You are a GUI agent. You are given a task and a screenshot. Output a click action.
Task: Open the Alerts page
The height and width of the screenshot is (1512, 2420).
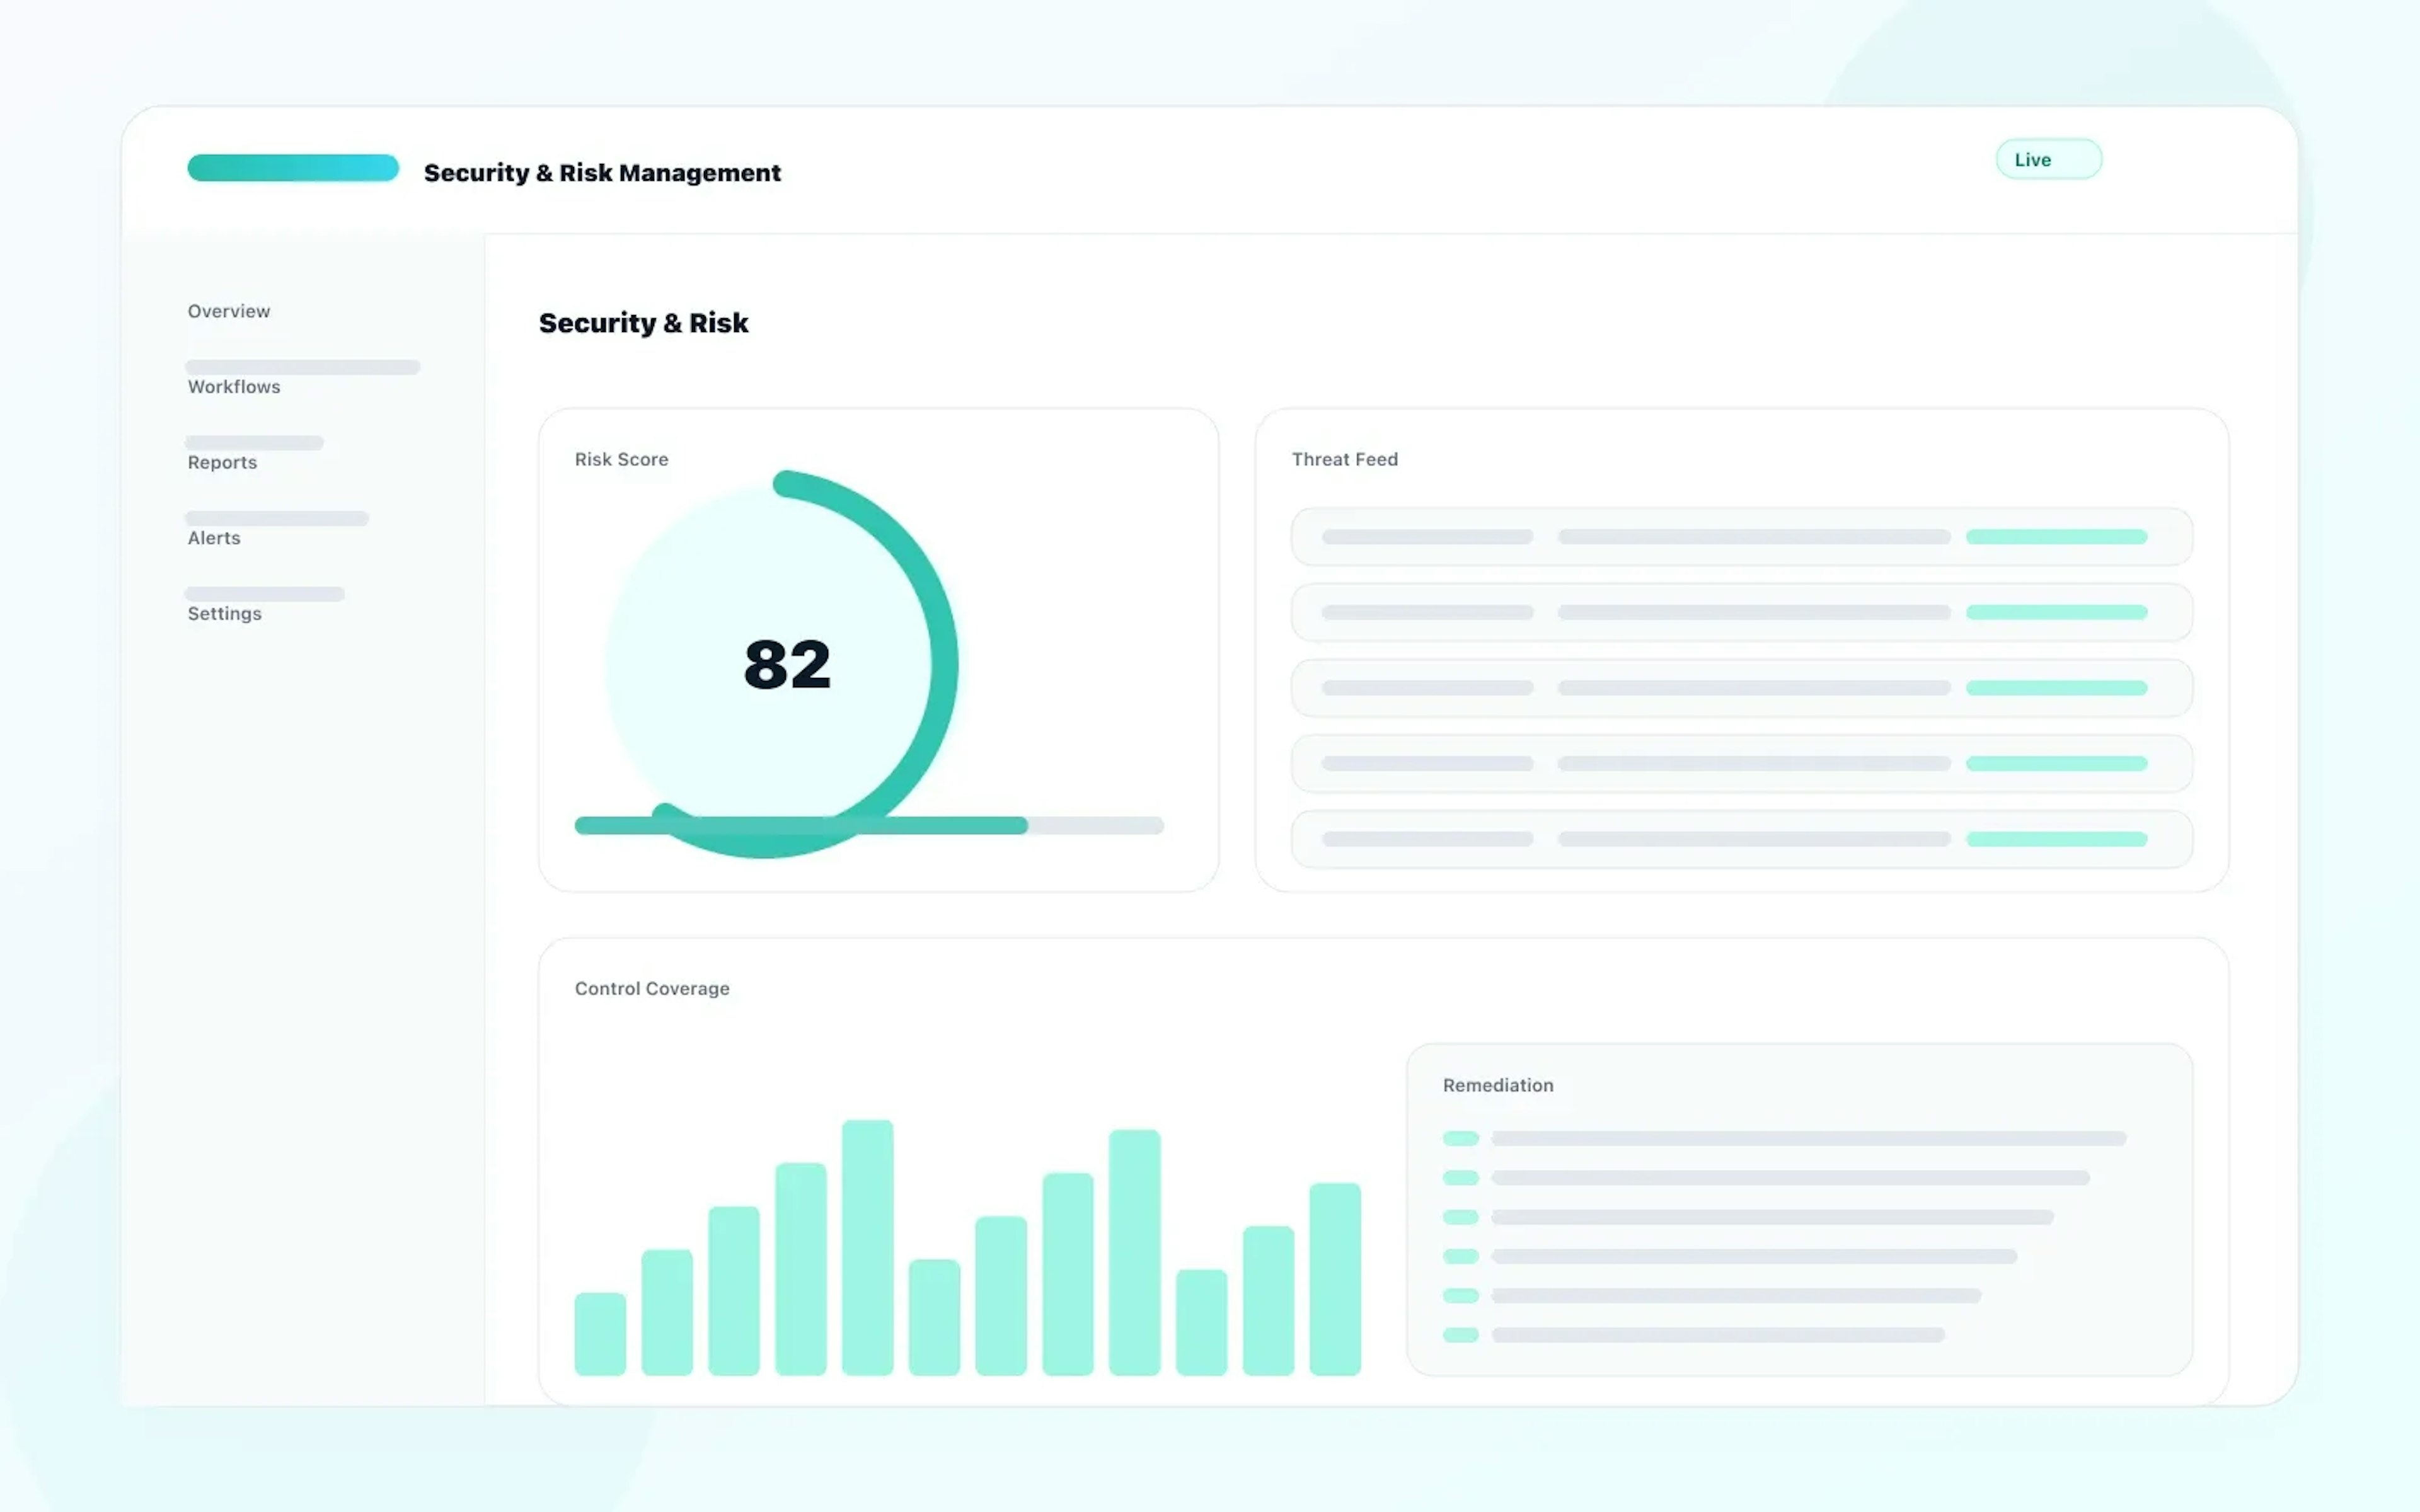(x=213, y=537)
